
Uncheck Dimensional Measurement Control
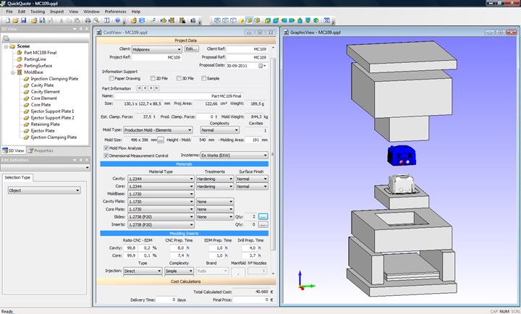click(x=106, y=156)
